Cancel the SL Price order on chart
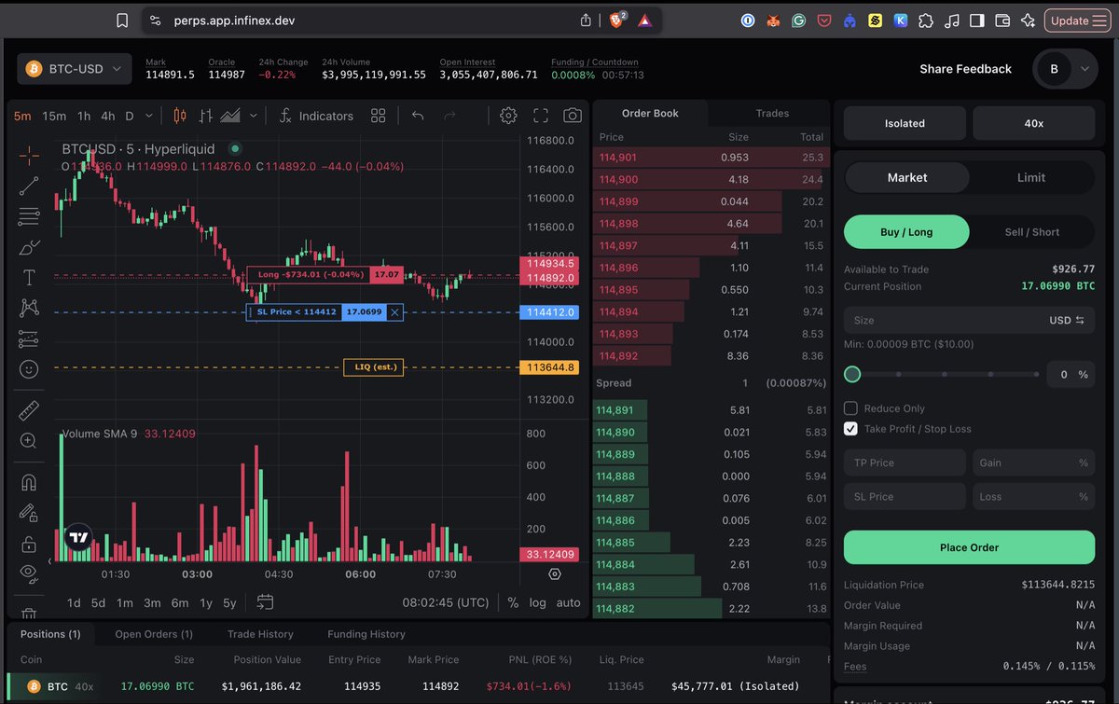 [x=395, y=312]
